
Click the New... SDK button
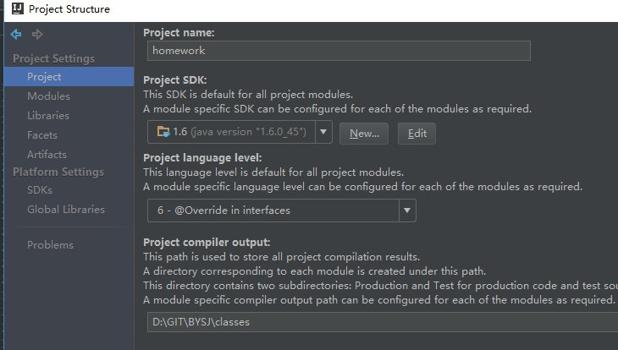364,134
